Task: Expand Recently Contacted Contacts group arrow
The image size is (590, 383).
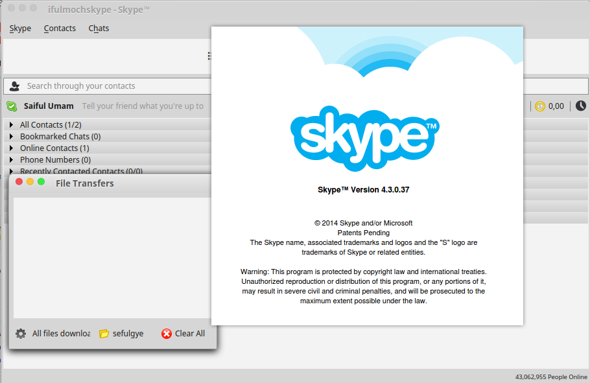Action: 11,171
